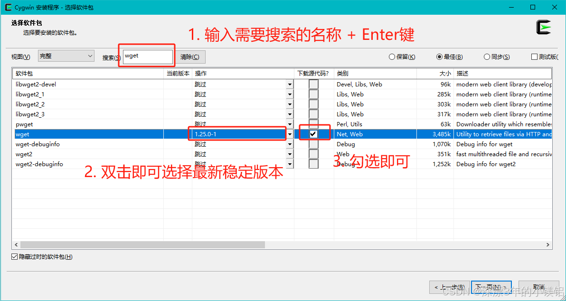Select the wget-debuginfo package name
This screenshot has width=566, height=301.
(x=38, y=144)
